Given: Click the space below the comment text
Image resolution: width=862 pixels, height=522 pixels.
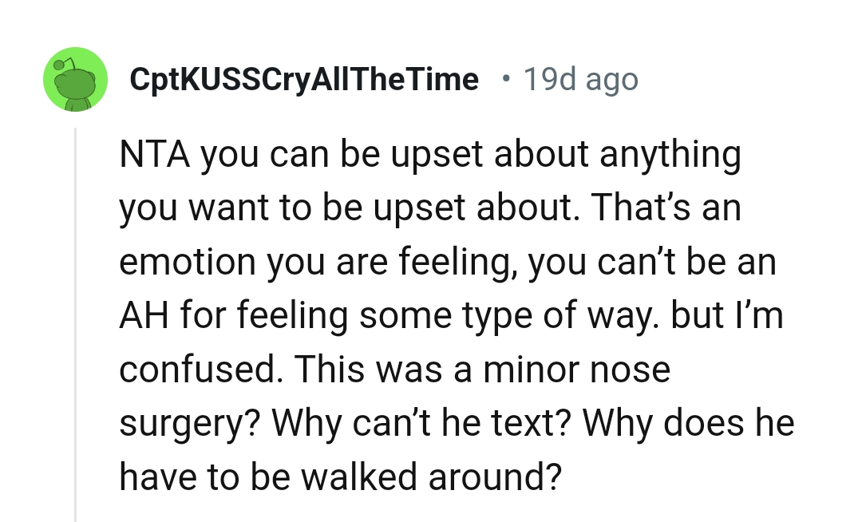Looking at the screenshot, I should 431,511.
